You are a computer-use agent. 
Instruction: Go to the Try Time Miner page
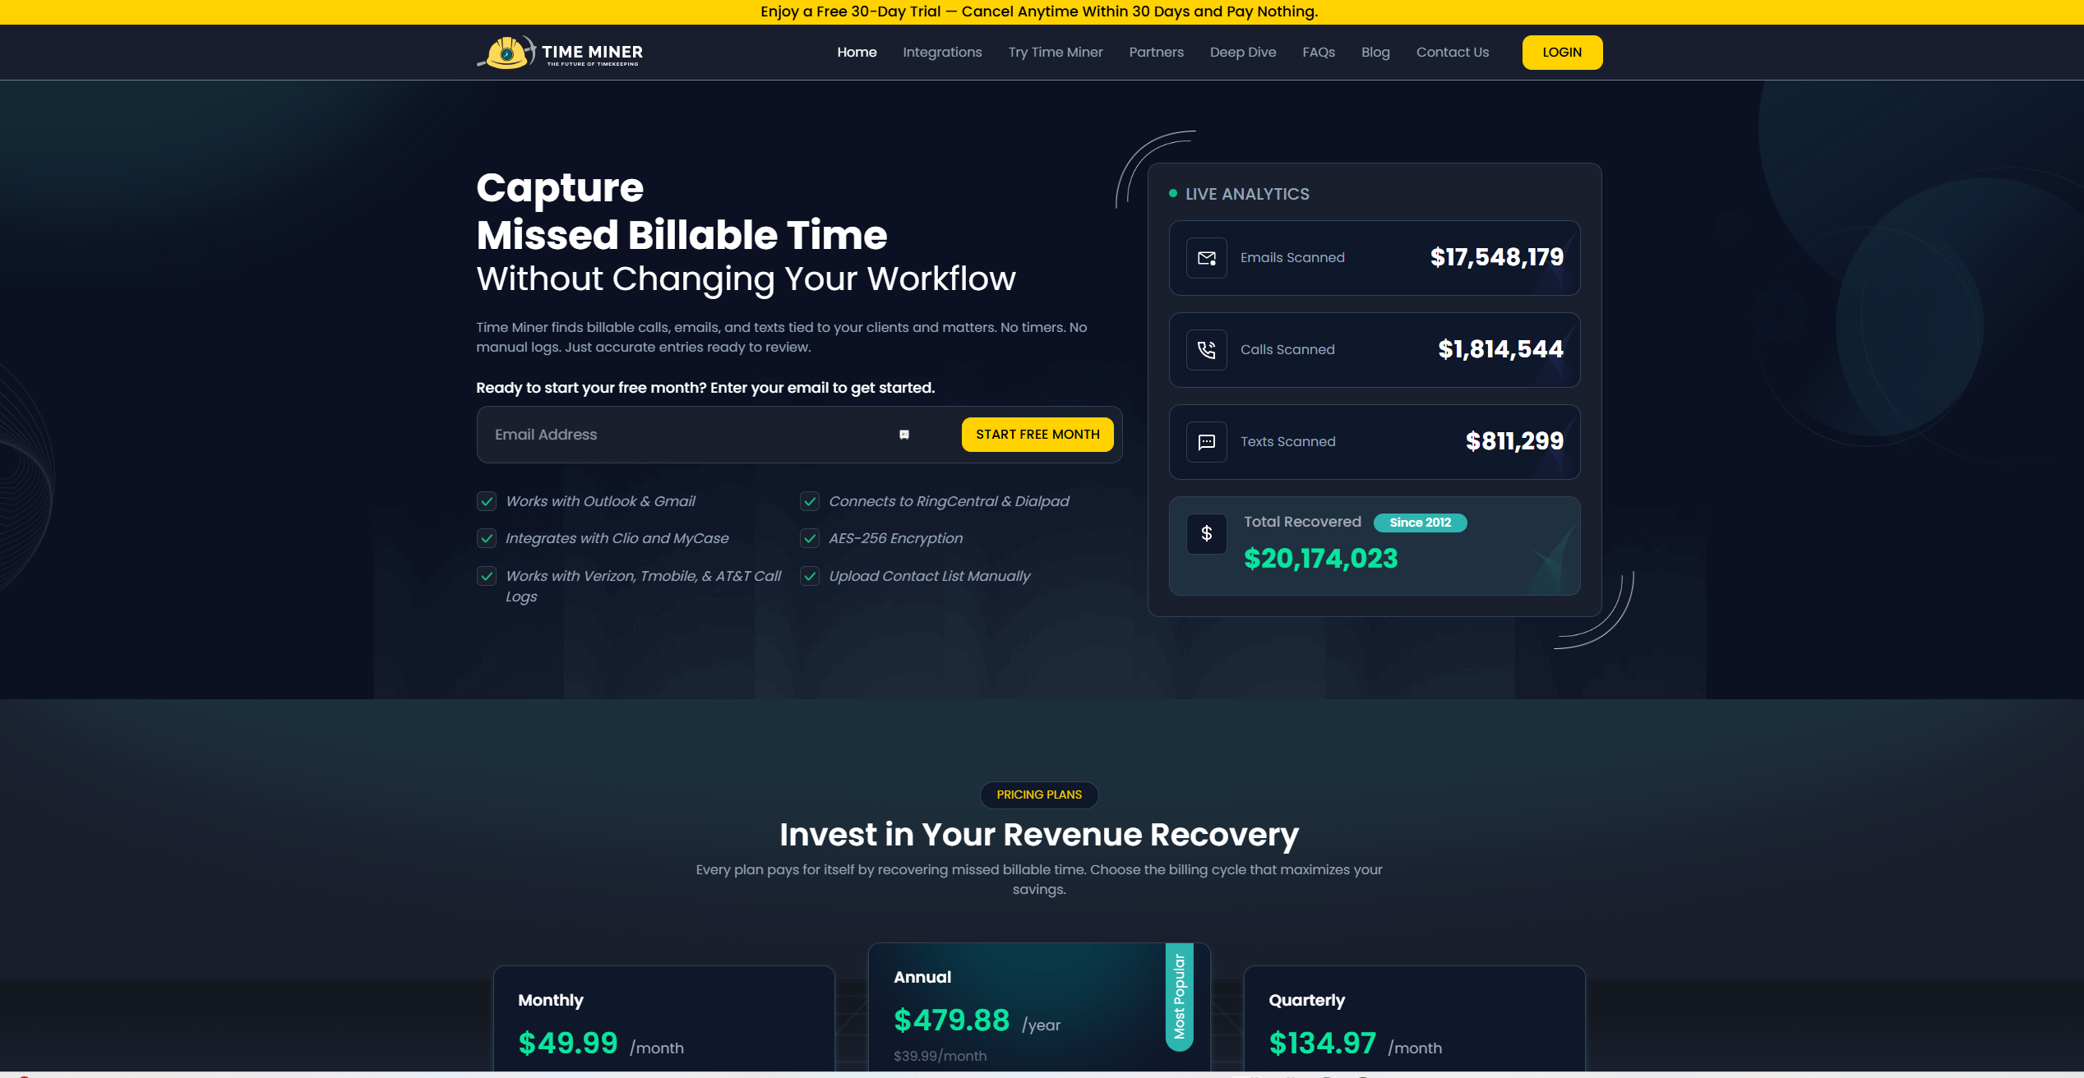(x=1055, y=53)
